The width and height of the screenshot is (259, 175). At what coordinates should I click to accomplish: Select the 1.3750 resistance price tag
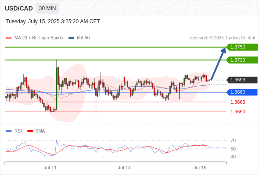pyautogui.click(x=242, y=47)
